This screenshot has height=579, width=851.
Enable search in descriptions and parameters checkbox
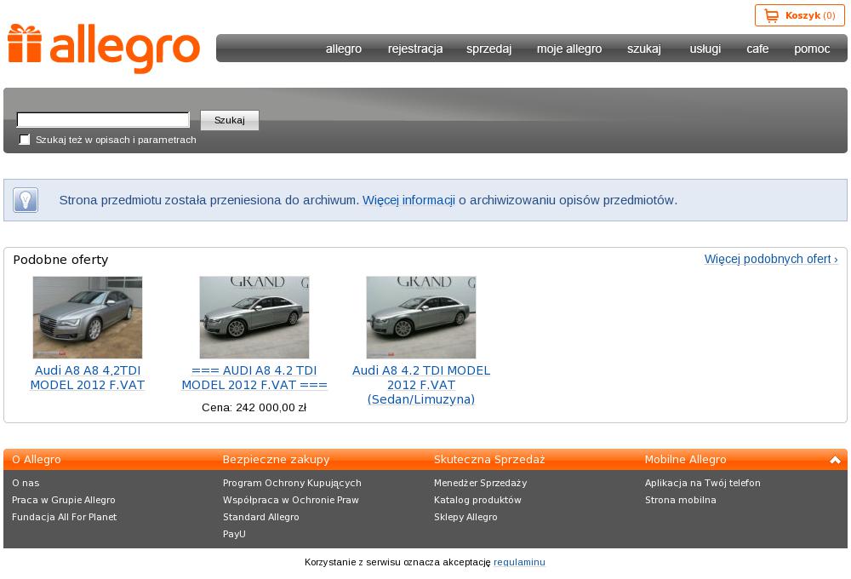coord(25,140)
